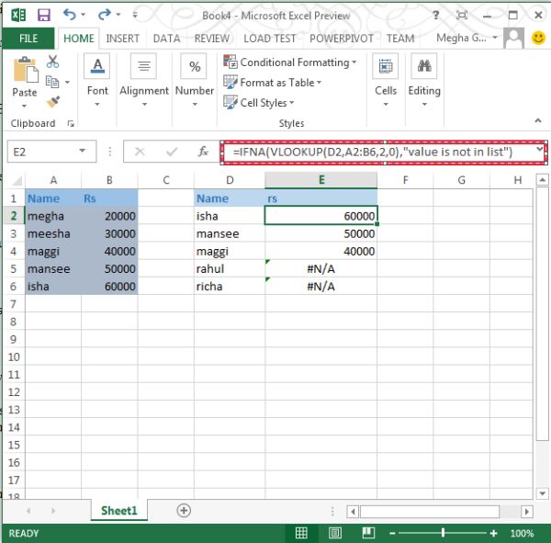Switch to the TEAM tab
Screen dimensions: 551x543
click(400, 38)
